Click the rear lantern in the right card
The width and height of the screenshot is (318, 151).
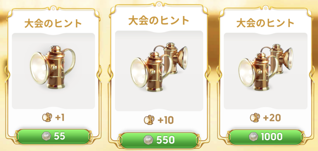tap(280, 58)
